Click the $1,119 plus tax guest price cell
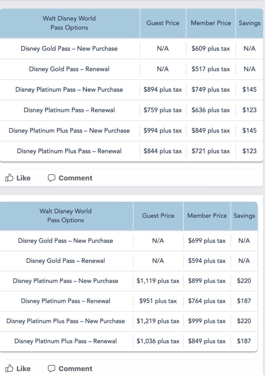The height and width of the screenshot is (375, 265). click(158, 281)
